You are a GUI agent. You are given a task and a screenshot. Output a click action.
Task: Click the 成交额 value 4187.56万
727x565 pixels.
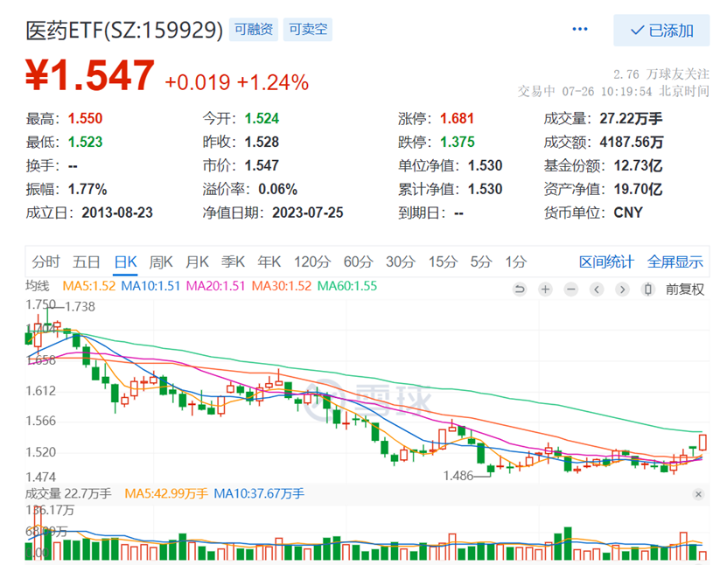point(632,142)
